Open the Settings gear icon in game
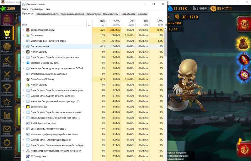This screenshot has height=161, width=251. (7, 144)
